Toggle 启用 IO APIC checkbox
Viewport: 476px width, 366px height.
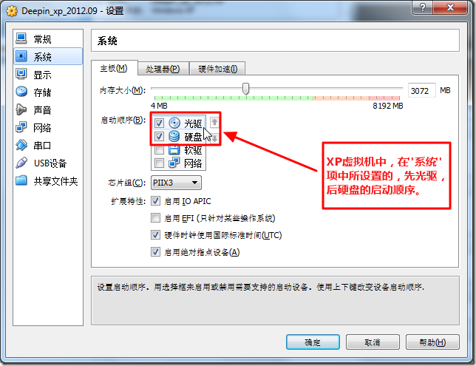coord(155,201)
